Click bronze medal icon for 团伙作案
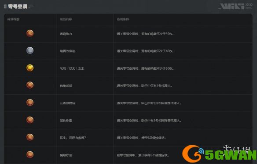The width and height of the screenshot is (257, 164). tap(30, 120)
